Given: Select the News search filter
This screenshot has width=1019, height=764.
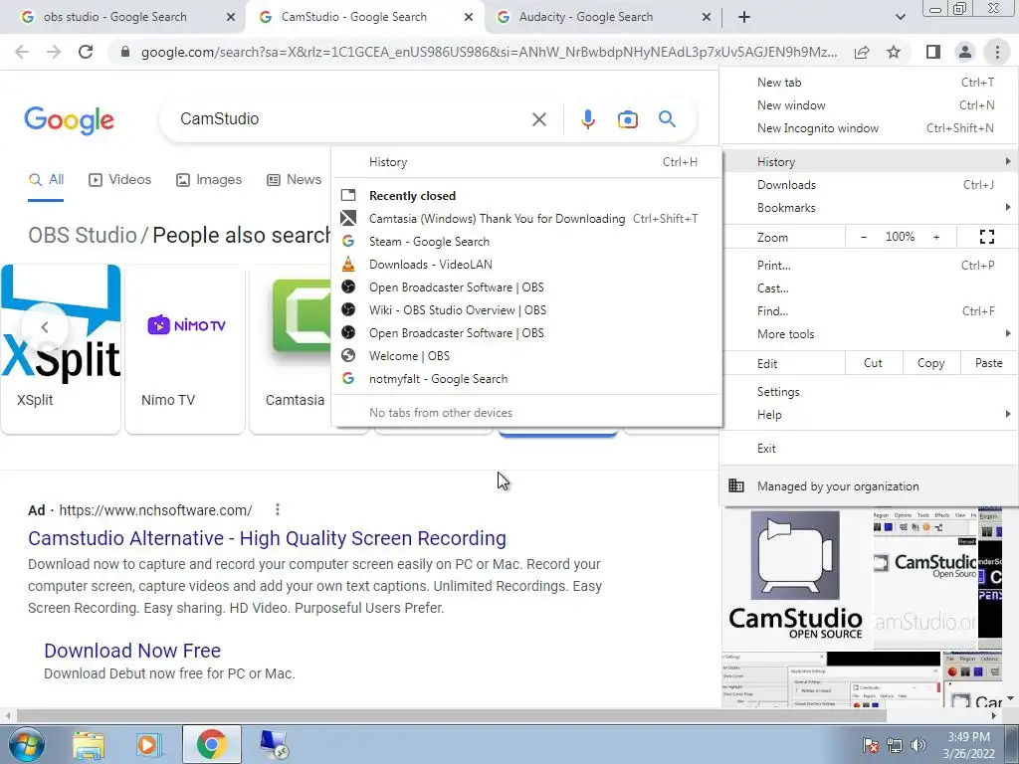Looking at the screenshot, I should pos(295,180).
